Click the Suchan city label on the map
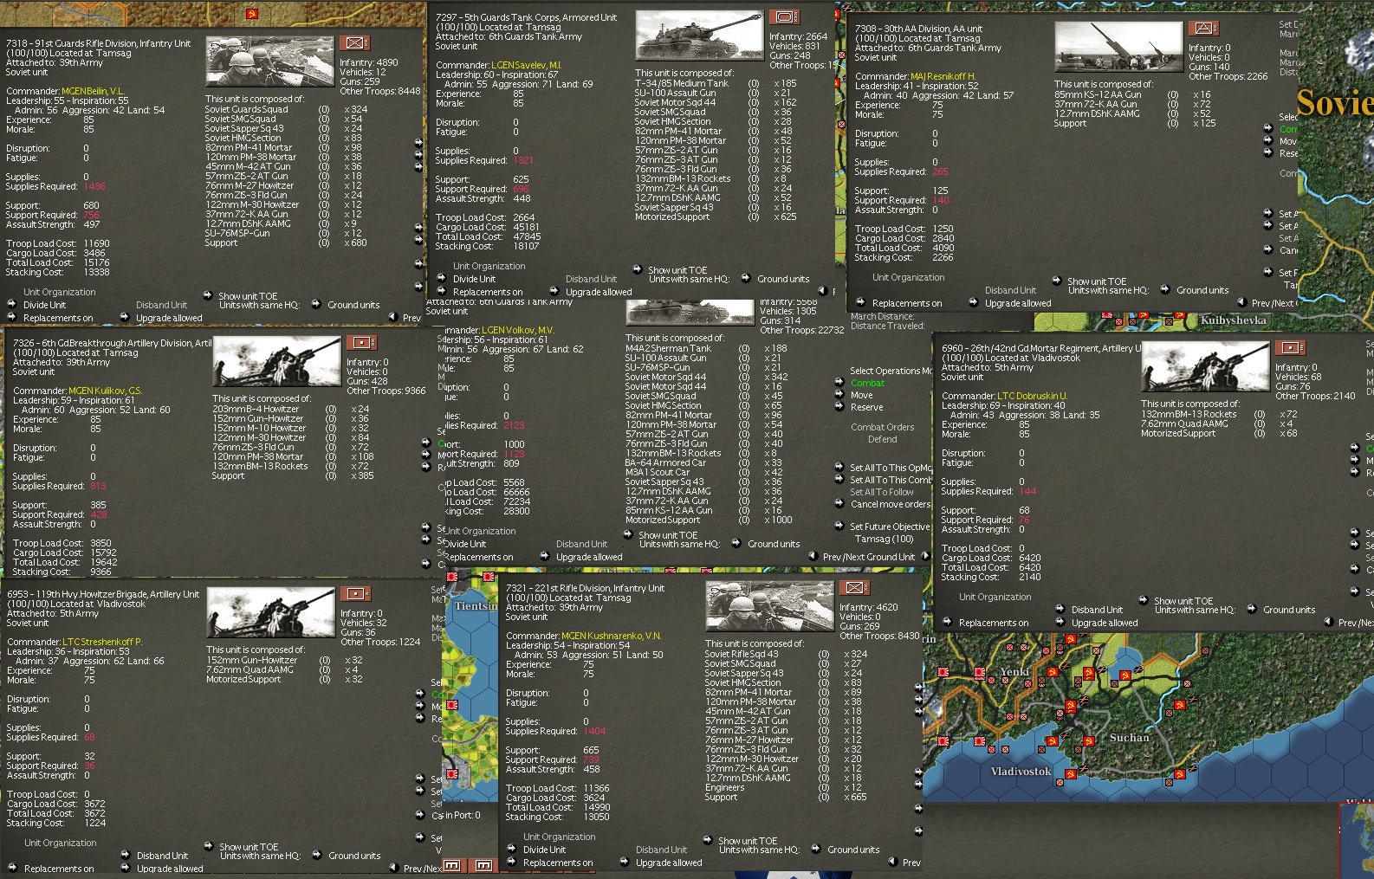 pyautogui.click(x=1129, y=738)
